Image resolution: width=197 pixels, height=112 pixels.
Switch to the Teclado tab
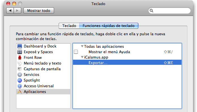(69, 26)
